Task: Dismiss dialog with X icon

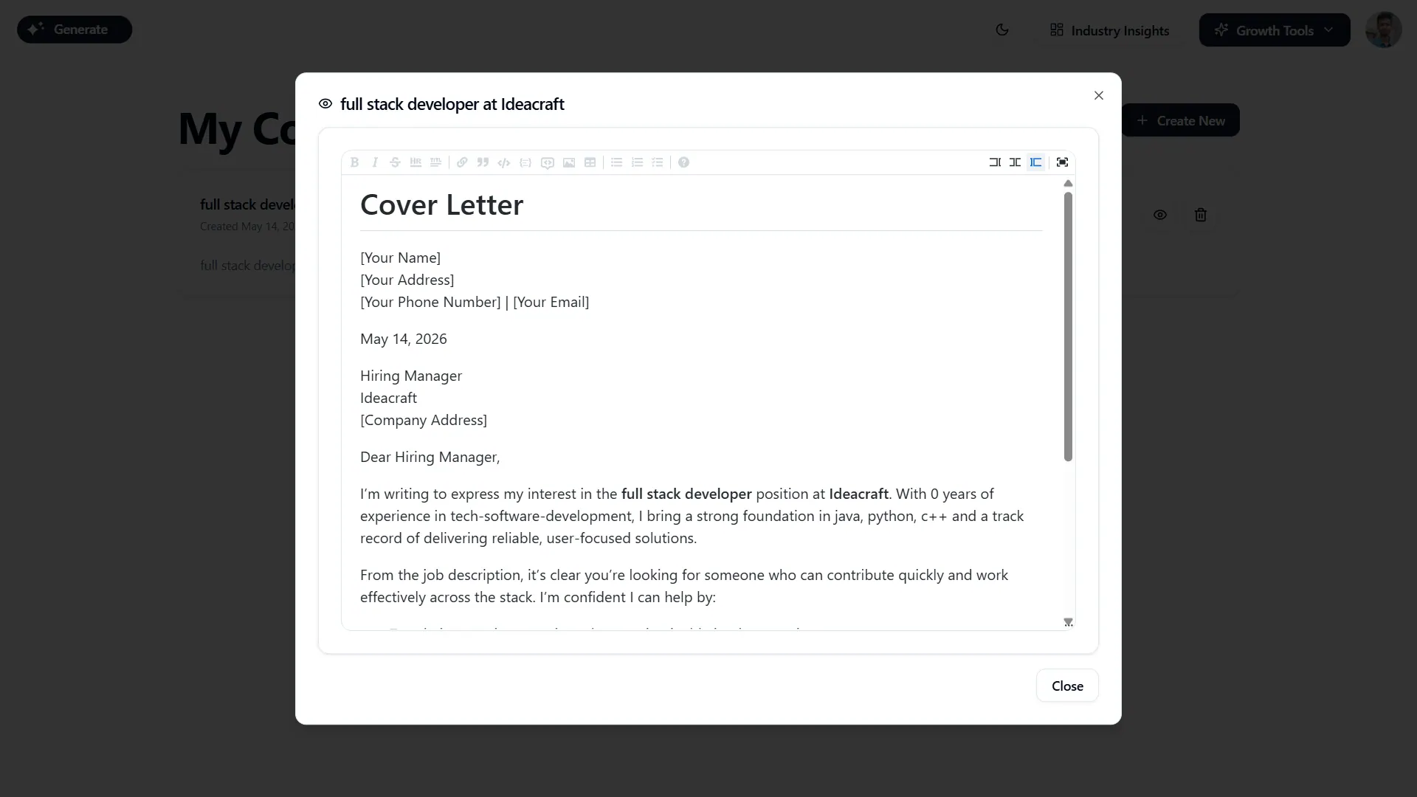Action: click(1099, 95)
